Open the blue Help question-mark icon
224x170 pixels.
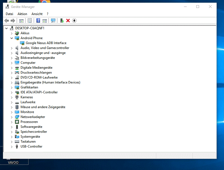point(38,21)
